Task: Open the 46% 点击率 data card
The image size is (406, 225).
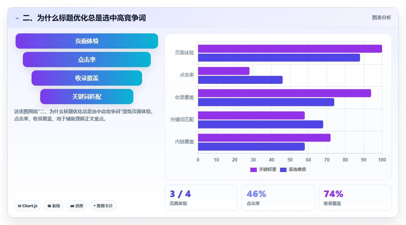Action: pos(278,197)
